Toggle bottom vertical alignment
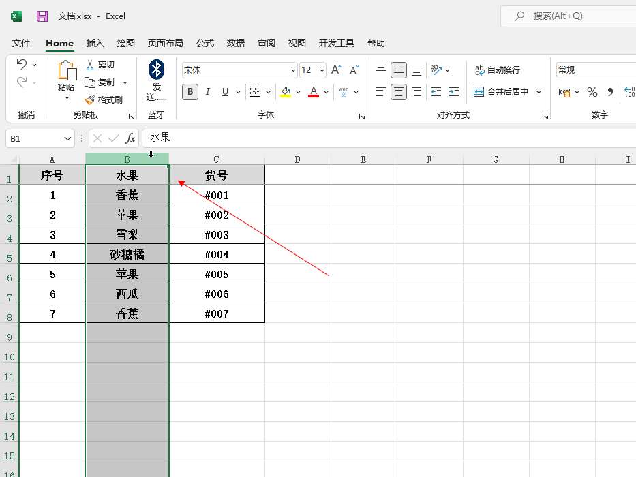 tap(417, 71)
